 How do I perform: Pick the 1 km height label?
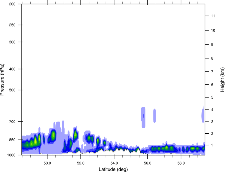tap(212, 145)
